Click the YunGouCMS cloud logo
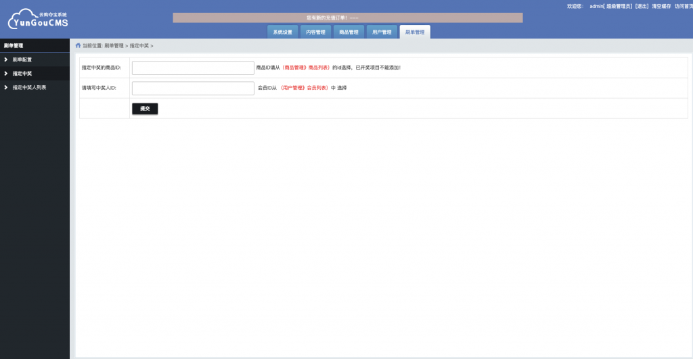Screen dimensions: 693x359 [38, 19]
